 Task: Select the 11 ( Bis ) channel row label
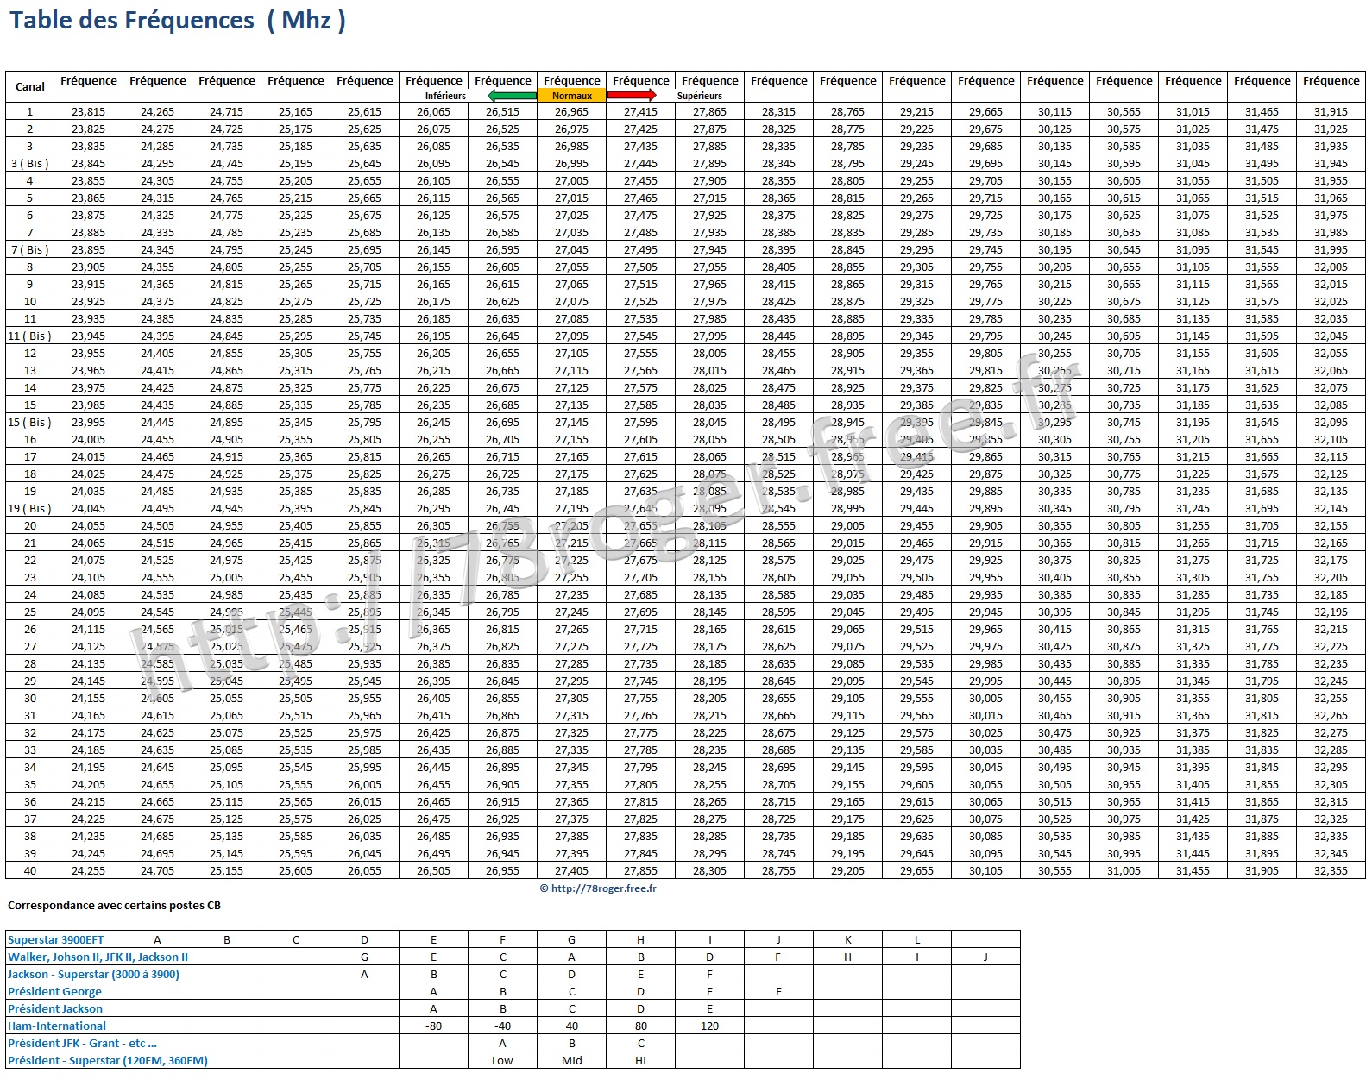[x=30, y=336]
